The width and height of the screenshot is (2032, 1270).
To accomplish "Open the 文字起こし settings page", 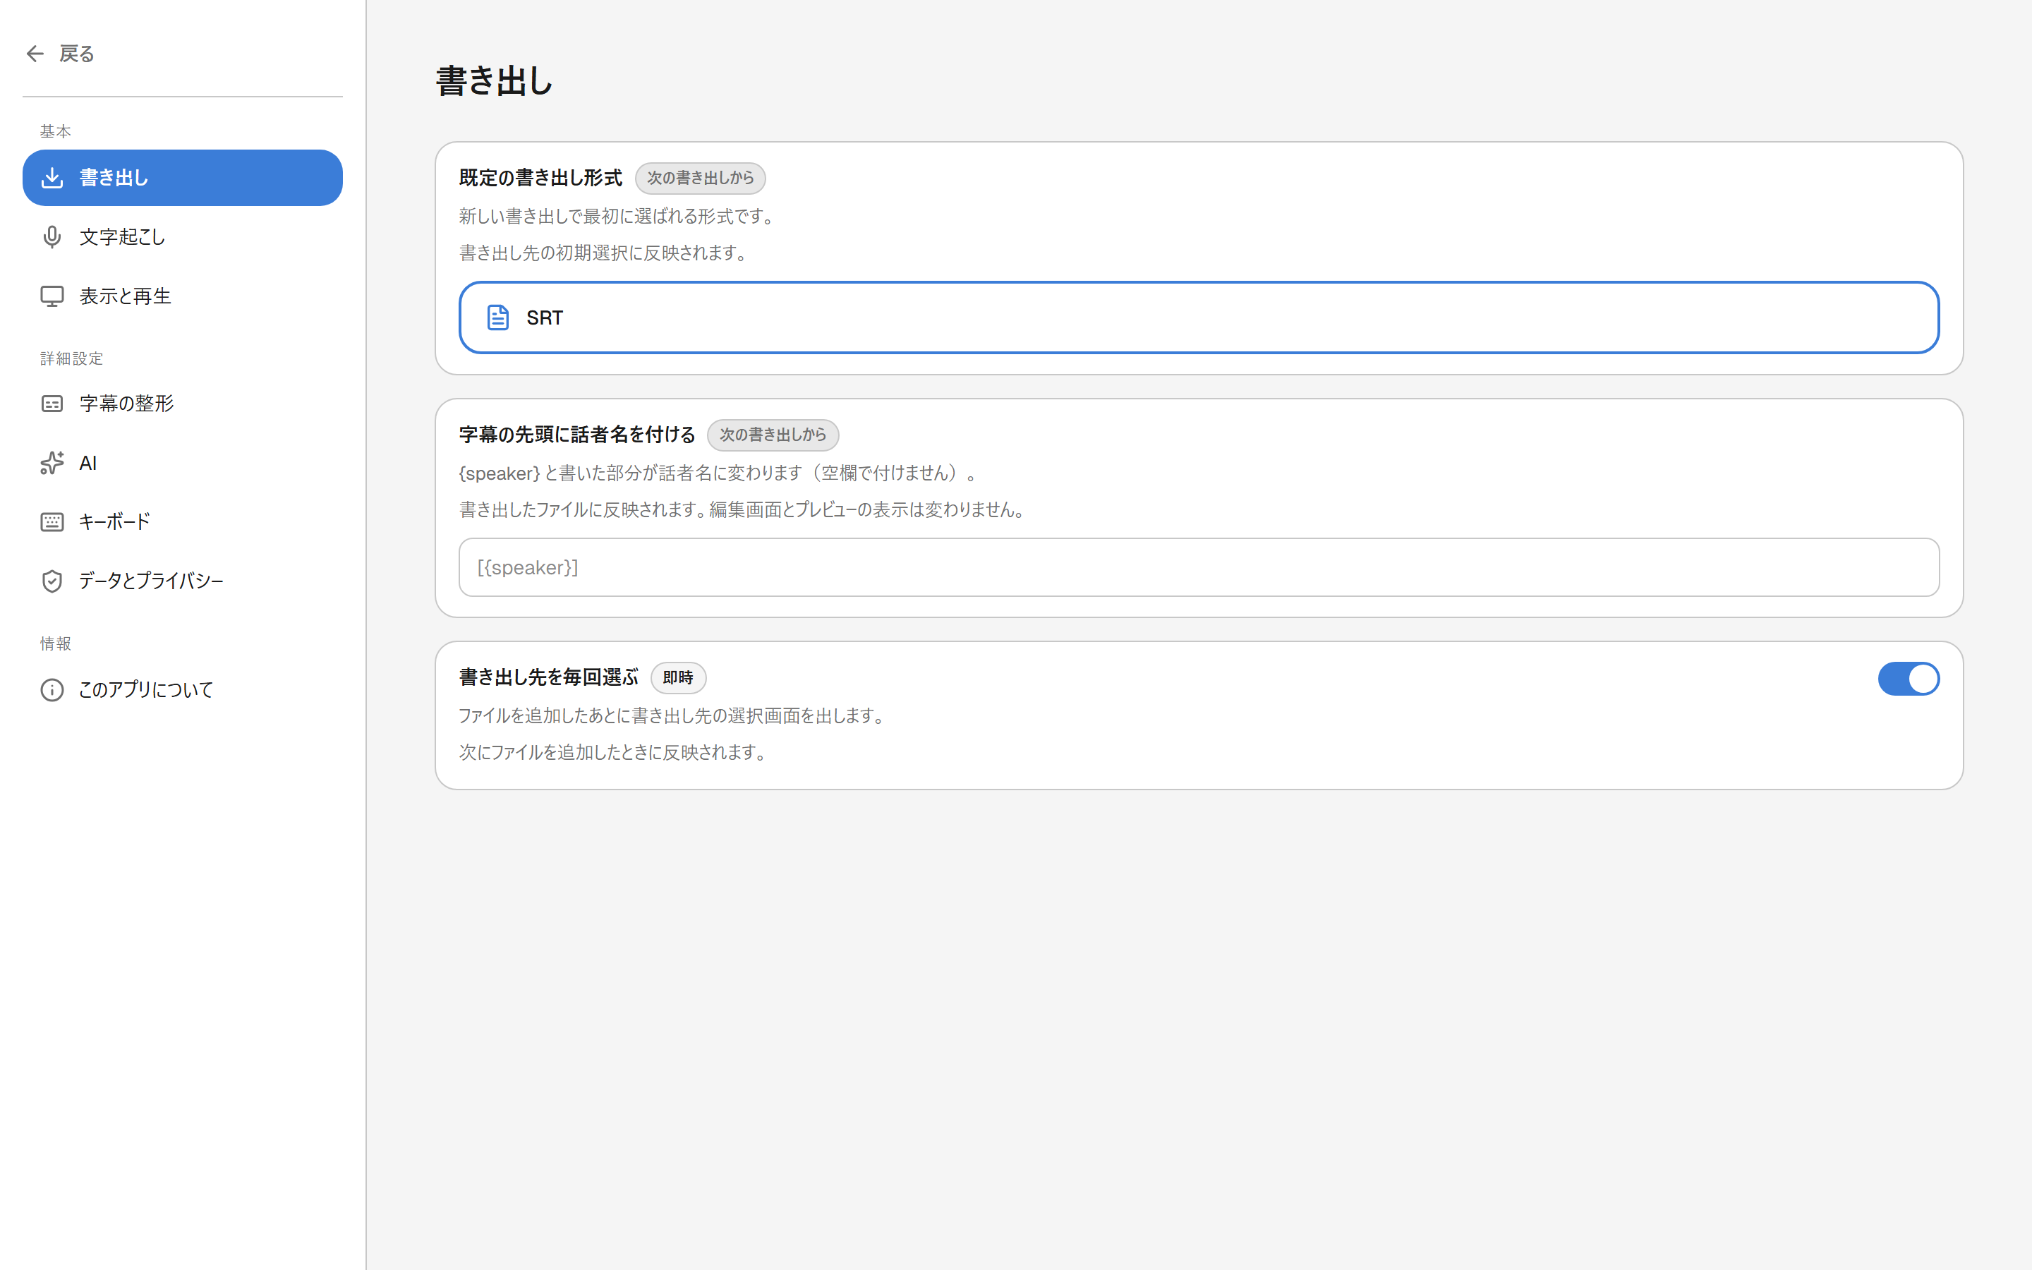I will point(182,237).
